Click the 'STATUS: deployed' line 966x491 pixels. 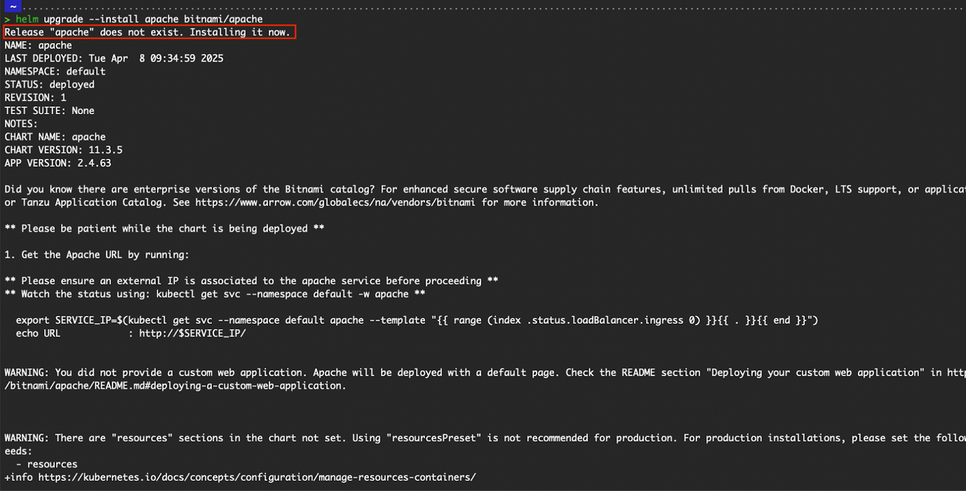[x=50, y=85]
